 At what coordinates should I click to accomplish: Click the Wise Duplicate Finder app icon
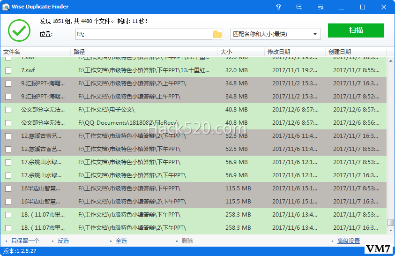point(6,7)
